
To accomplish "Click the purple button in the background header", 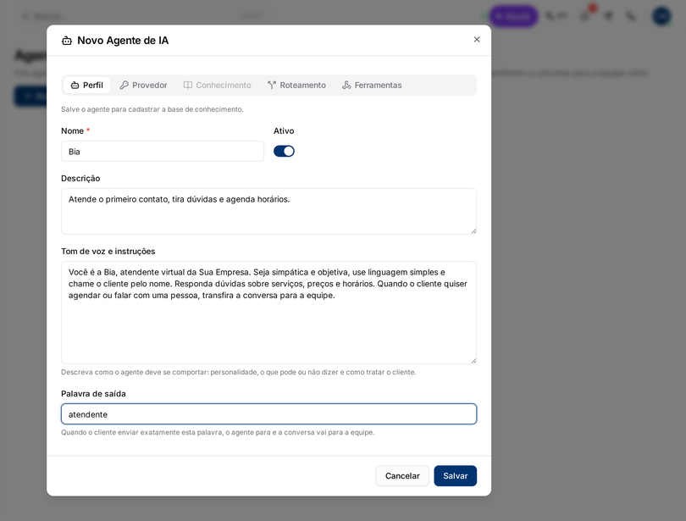I will tap(513, 17).
